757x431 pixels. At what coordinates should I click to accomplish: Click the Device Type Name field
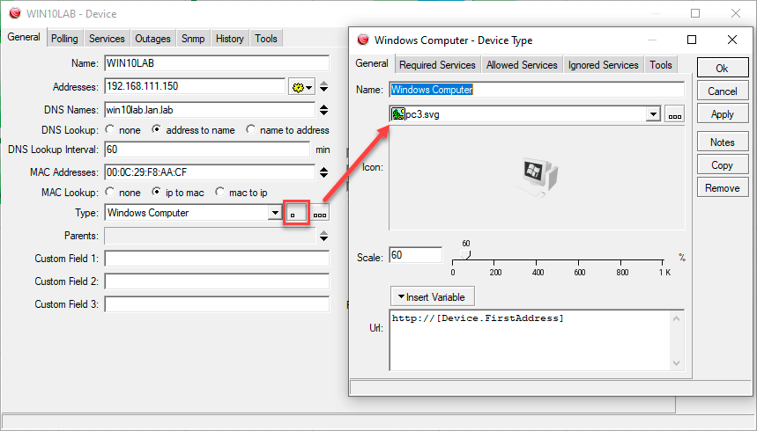pyautogui.click(x=537, y=90)
